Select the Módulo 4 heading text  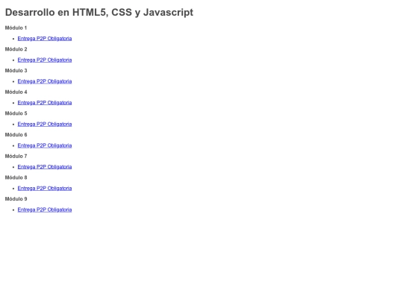point(16,92)
